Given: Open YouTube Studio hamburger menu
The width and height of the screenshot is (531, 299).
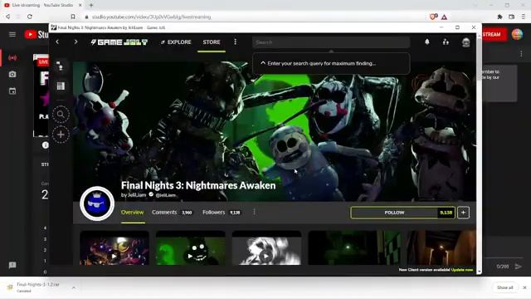Looking at the screenshot, I should [12, 34].
